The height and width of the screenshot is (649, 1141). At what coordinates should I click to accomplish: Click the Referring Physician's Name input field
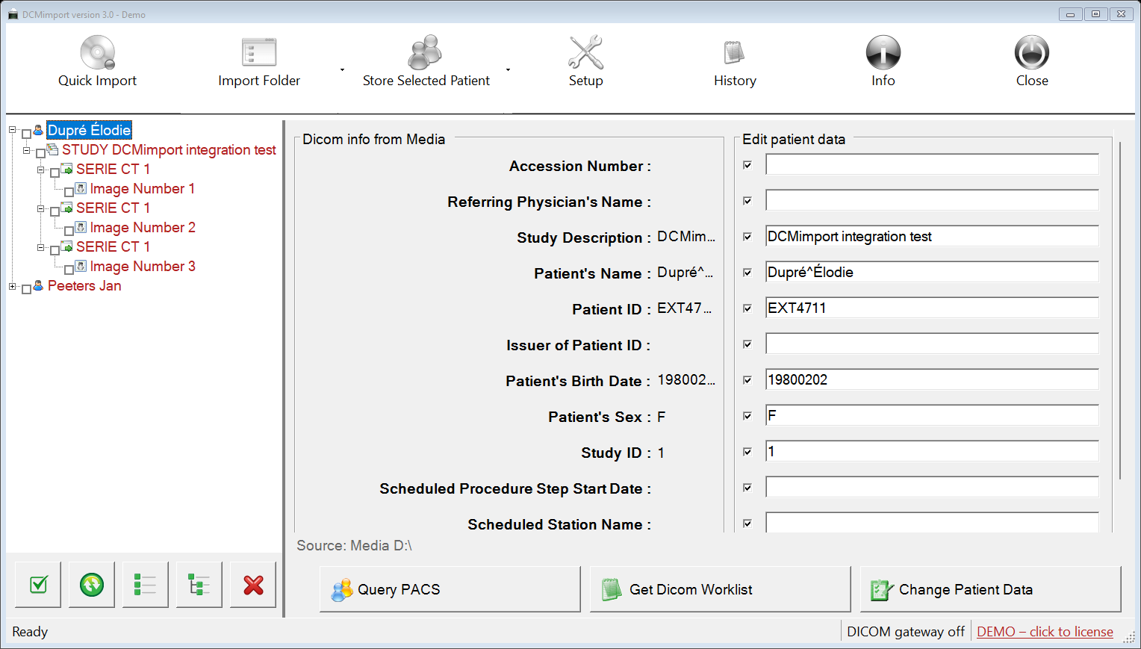tap(932, 200)
